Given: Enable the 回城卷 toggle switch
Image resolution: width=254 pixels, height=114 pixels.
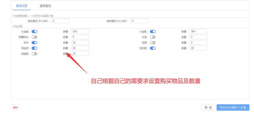Looking at the screenshot, I should coord(34,53).
